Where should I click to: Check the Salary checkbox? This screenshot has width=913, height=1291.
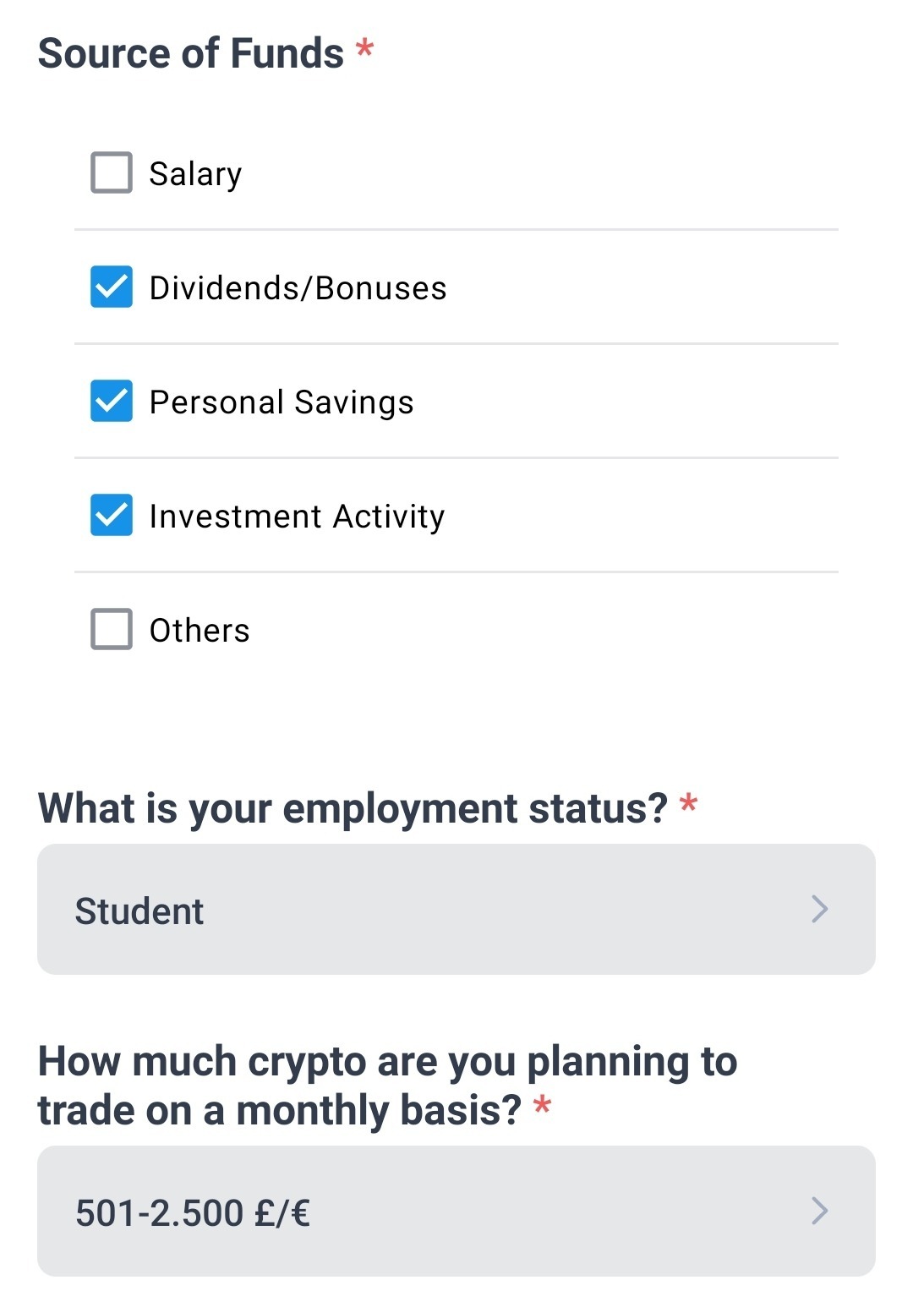coord(112,172)
